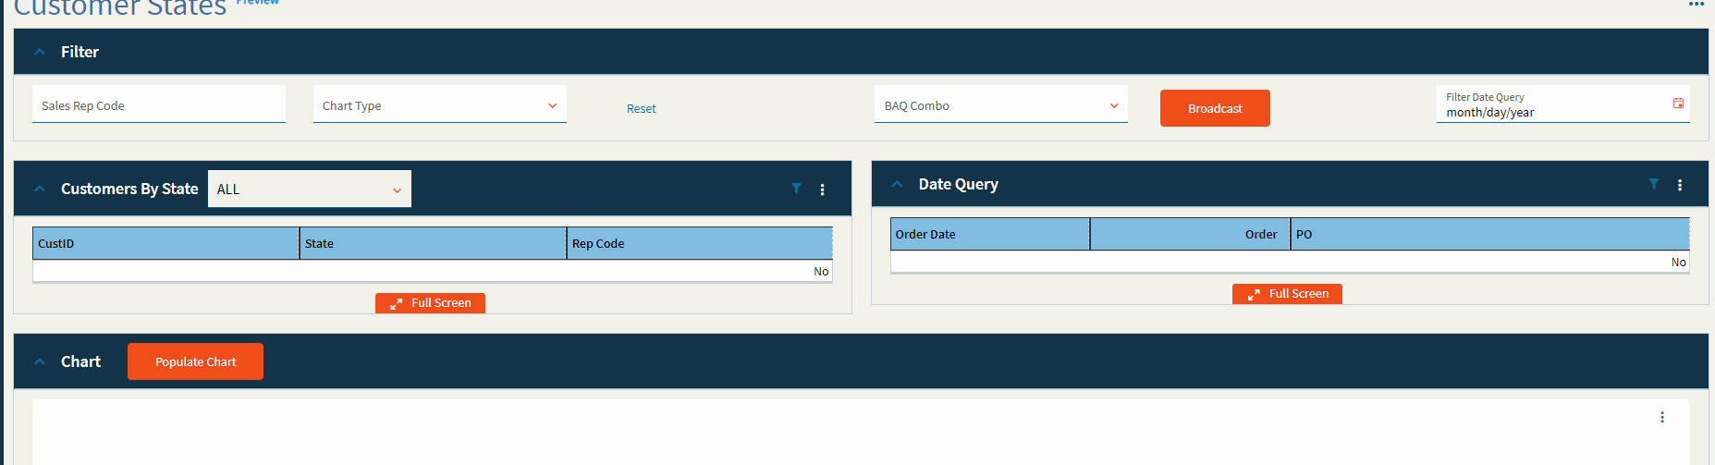The height and width of the screenshot is (465, 1715).
Task: Collapse the Customers By State panel
Action: click(40, 189)
